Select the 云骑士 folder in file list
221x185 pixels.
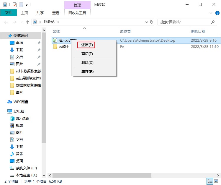click(61, 46)
